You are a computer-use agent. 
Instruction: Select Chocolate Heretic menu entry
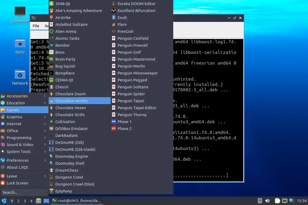pyautogui.click(x=80, y=101)
